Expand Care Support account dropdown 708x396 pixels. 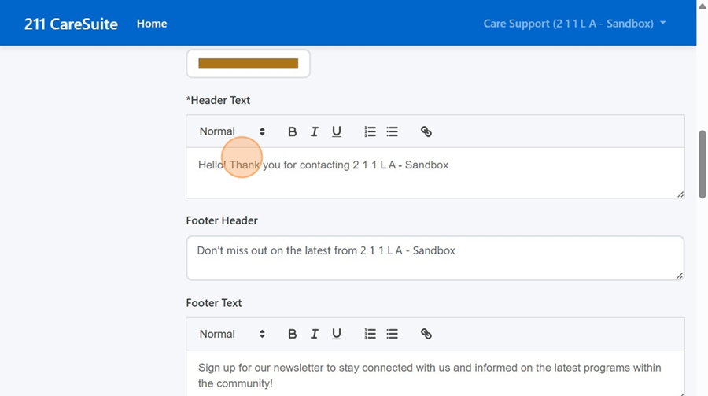[x=574, y=24]
